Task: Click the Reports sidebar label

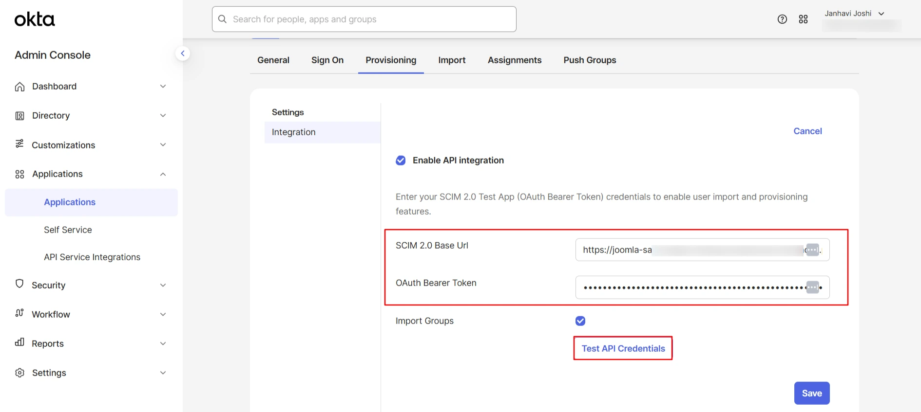Action: point(48,344)
